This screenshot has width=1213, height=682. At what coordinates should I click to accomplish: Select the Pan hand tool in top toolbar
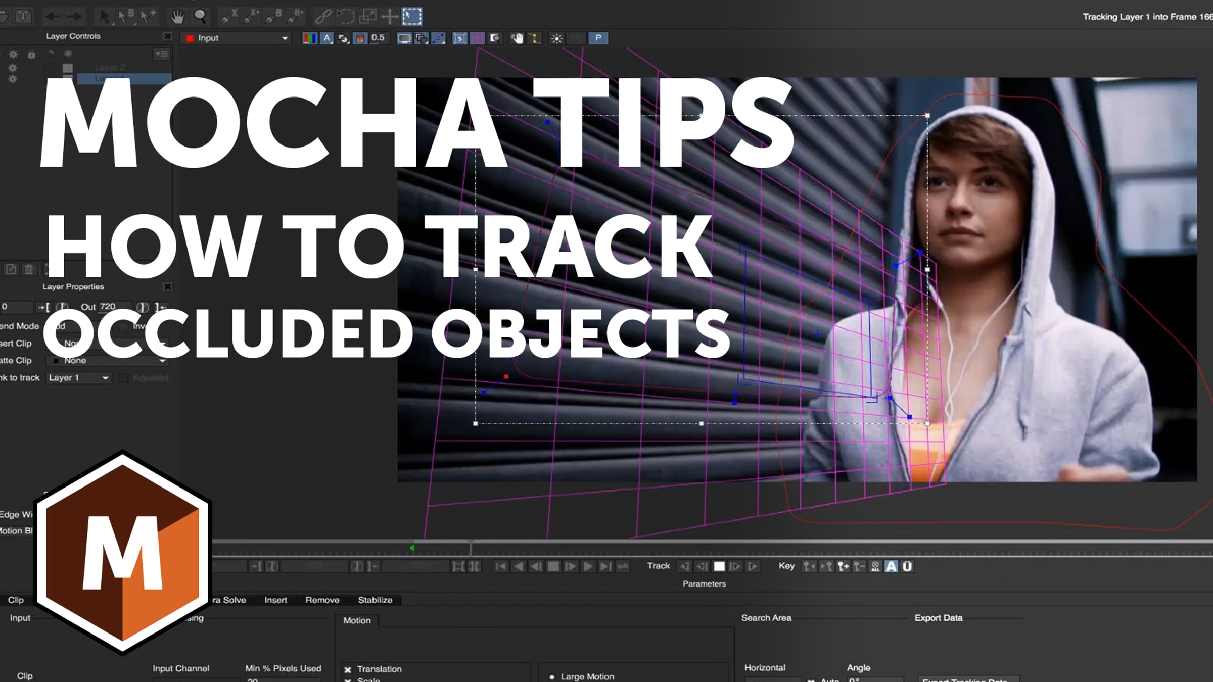pyautogui.click(x=177, y=17)
